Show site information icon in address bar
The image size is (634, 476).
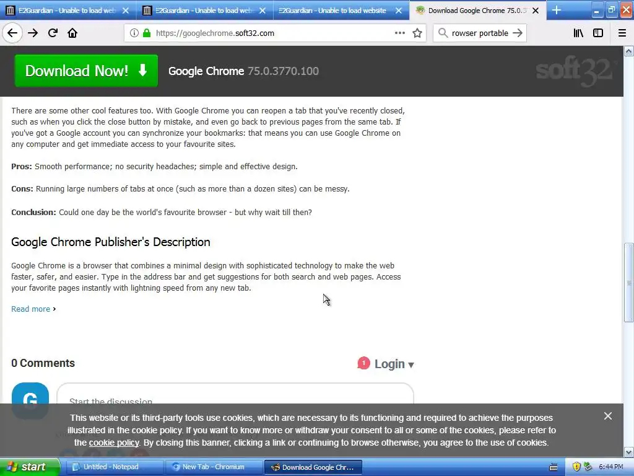click(134, 33)
